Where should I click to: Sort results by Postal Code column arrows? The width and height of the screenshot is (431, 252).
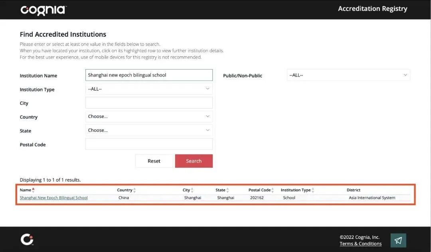(x=273, y=190)
